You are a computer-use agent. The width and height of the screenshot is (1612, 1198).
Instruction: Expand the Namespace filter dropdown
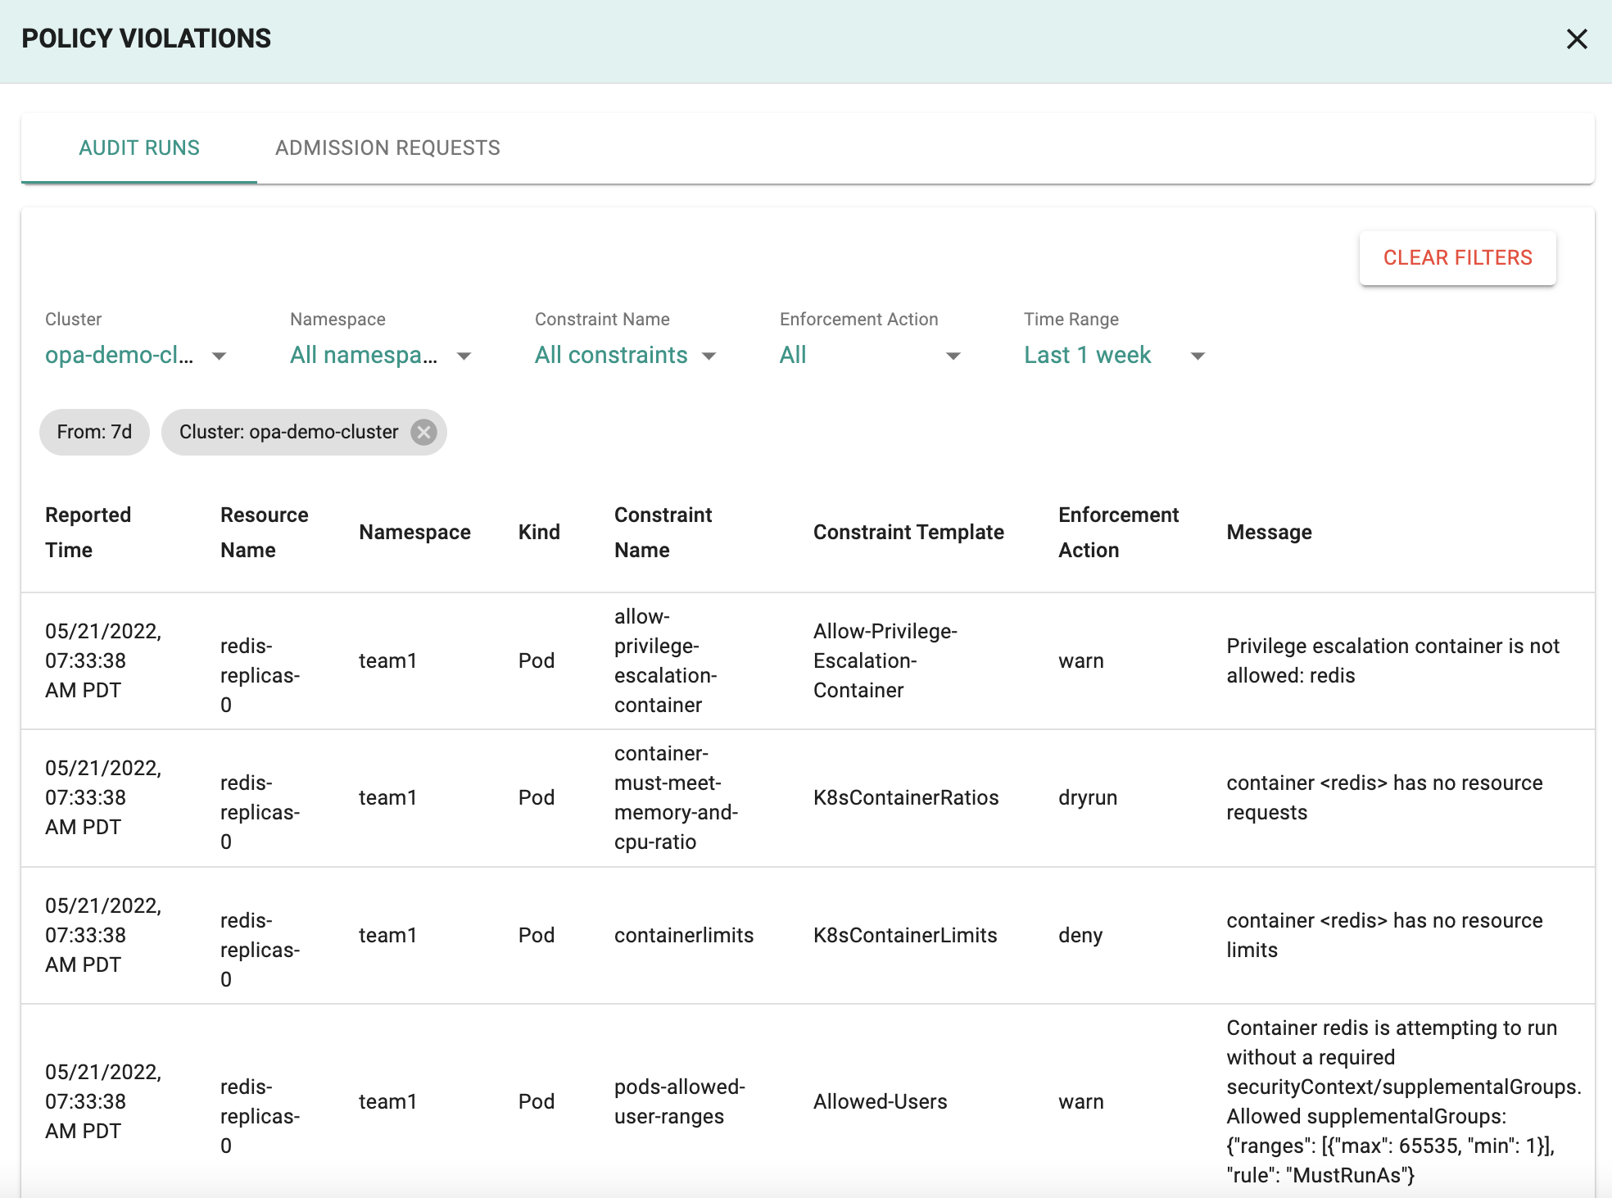tap(464, 356)
